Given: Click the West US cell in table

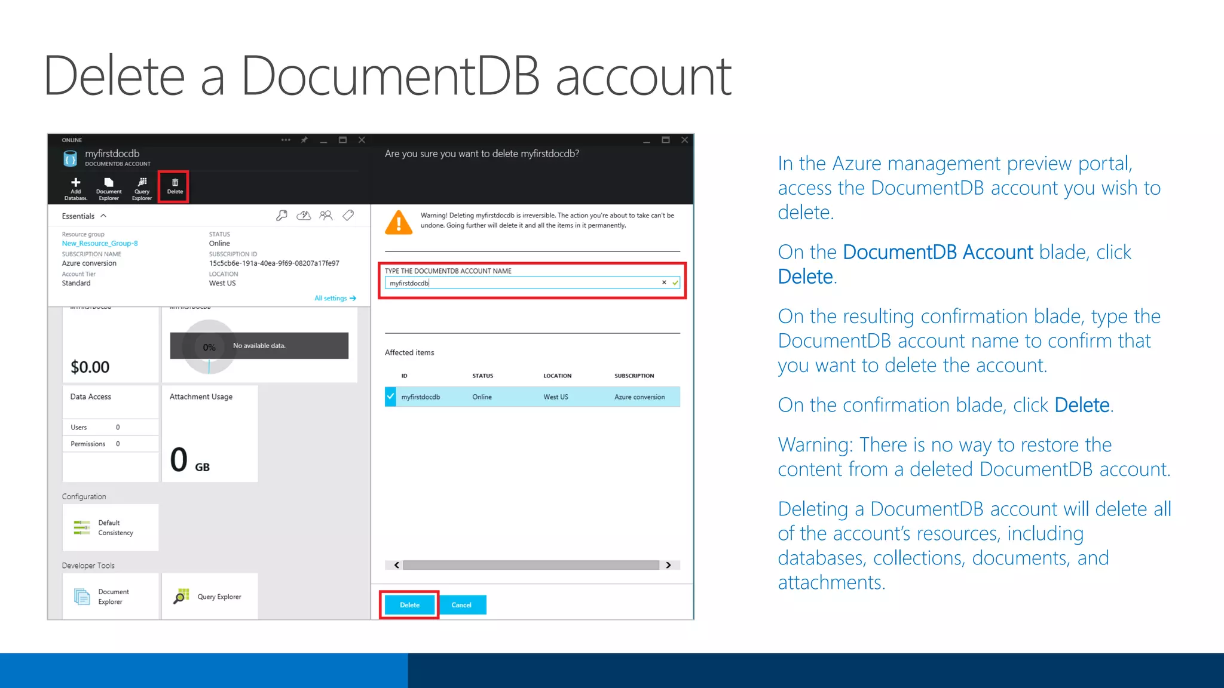Looking at the screenshot, I should (x=556, y=397).
